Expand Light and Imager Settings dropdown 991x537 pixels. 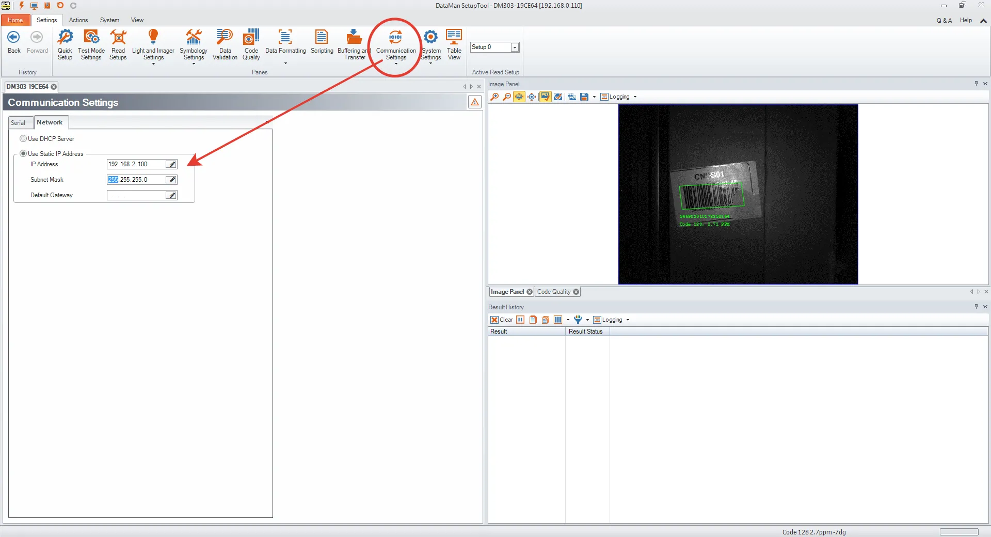click(x=153, y=64)
